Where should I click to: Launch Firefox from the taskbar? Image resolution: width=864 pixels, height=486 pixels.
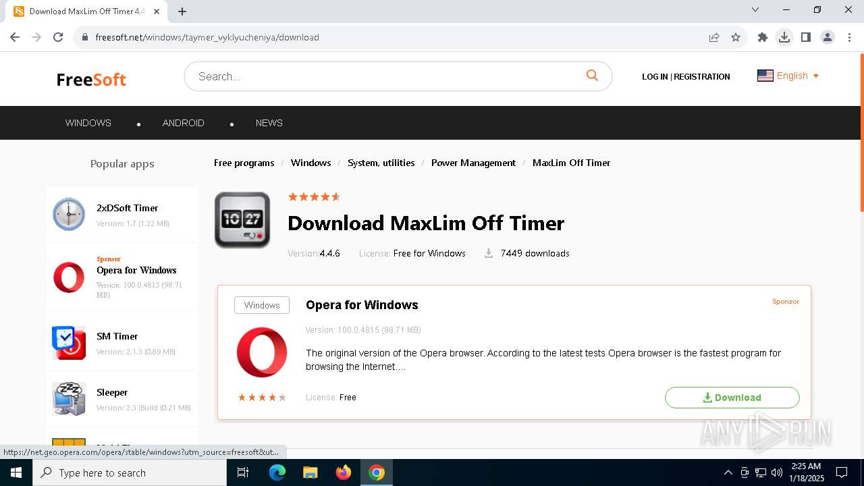(344, 473)
